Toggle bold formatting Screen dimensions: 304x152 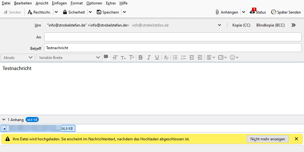tap(141, 57)
